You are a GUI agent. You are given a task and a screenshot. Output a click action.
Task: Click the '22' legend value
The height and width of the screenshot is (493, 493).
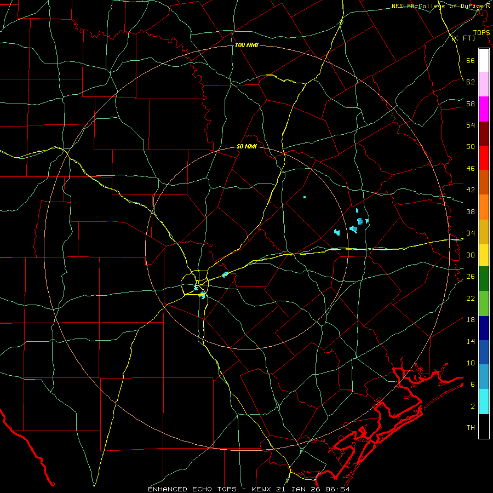click(x=471, y=298)
